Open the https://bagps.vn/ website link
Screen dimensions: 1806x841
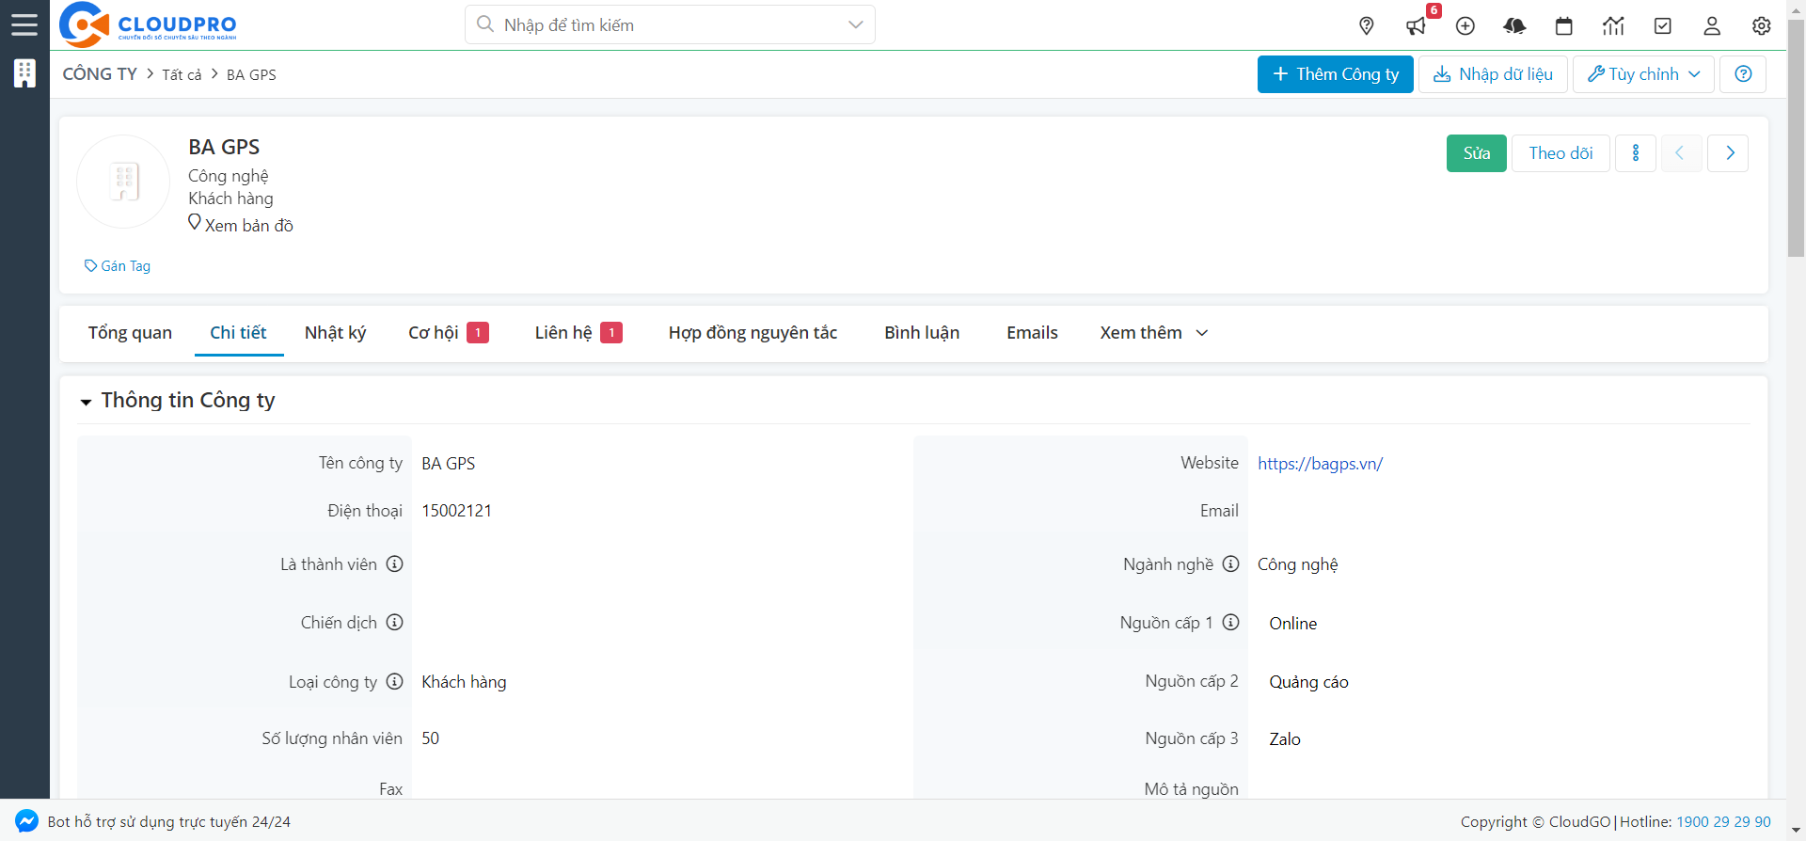1320,464
